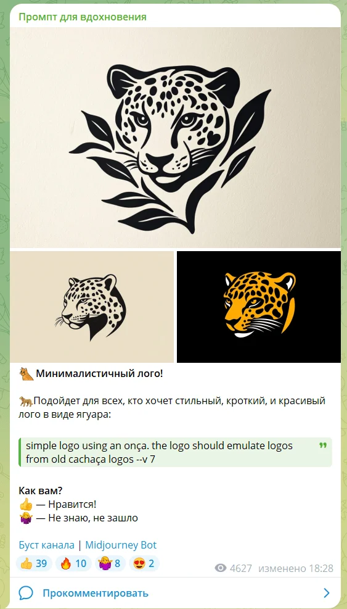Open the Буст канала link
This screenshot has width=347, height=609.
tap(47, 545)
